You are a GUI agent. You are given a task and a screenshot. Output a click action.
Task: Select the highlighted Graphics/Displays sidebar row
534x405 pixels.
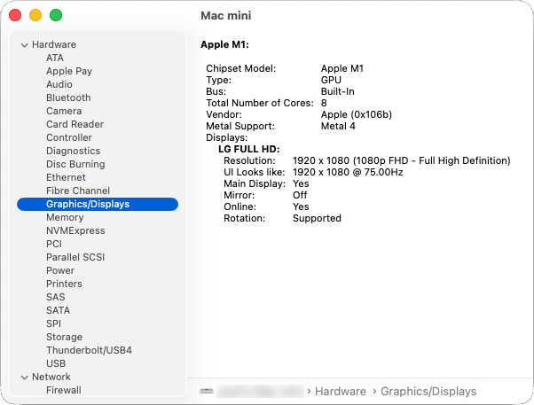click(x=98, y=204)
